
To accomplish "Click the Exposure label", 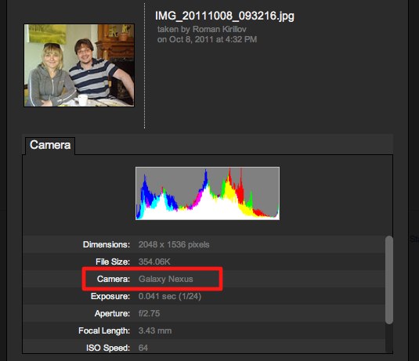I will coord(110,296).
